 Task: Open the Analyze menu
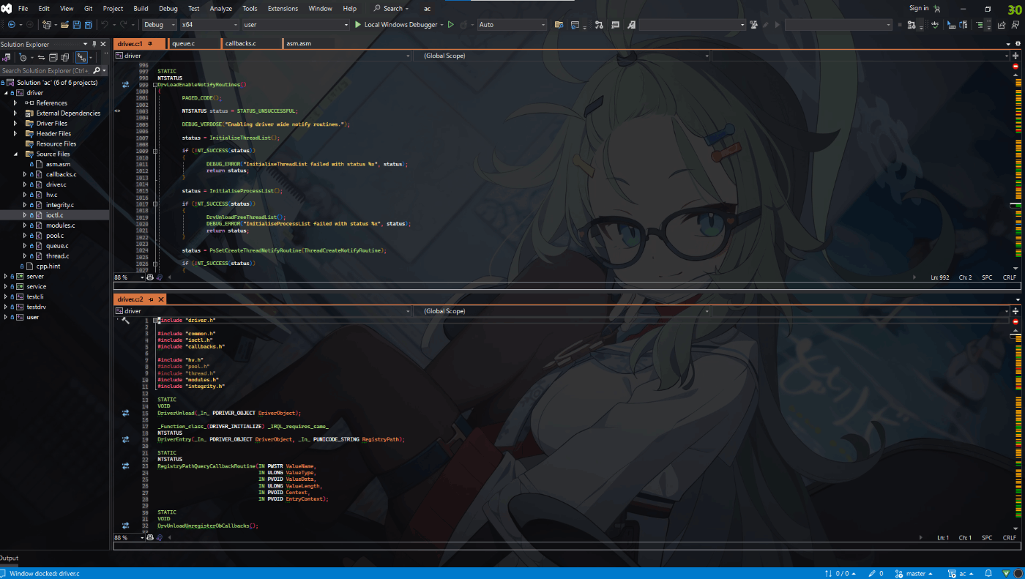221,9
